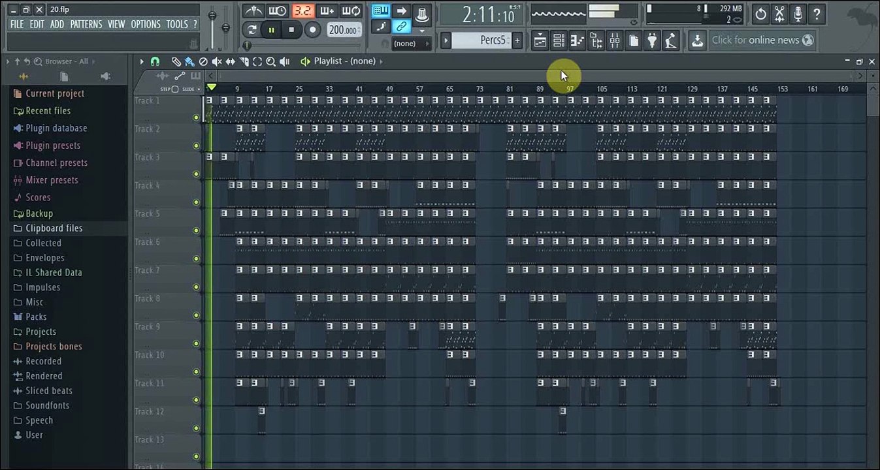The width and height of the screenshot is (880, 470).
Task: Switch between pattern and song mode
Action: tap(252, 30)
